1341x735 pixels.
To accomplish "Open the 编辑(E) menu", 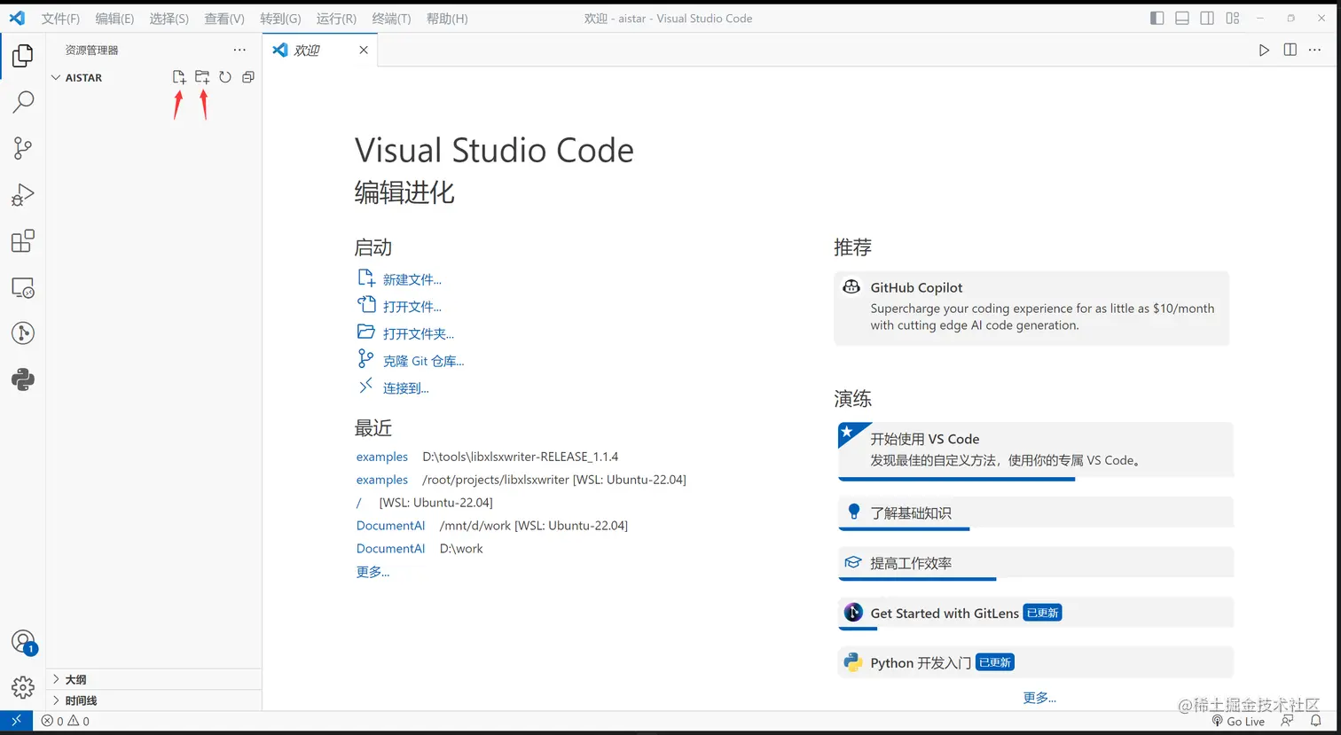I will [x=114, y=18].
